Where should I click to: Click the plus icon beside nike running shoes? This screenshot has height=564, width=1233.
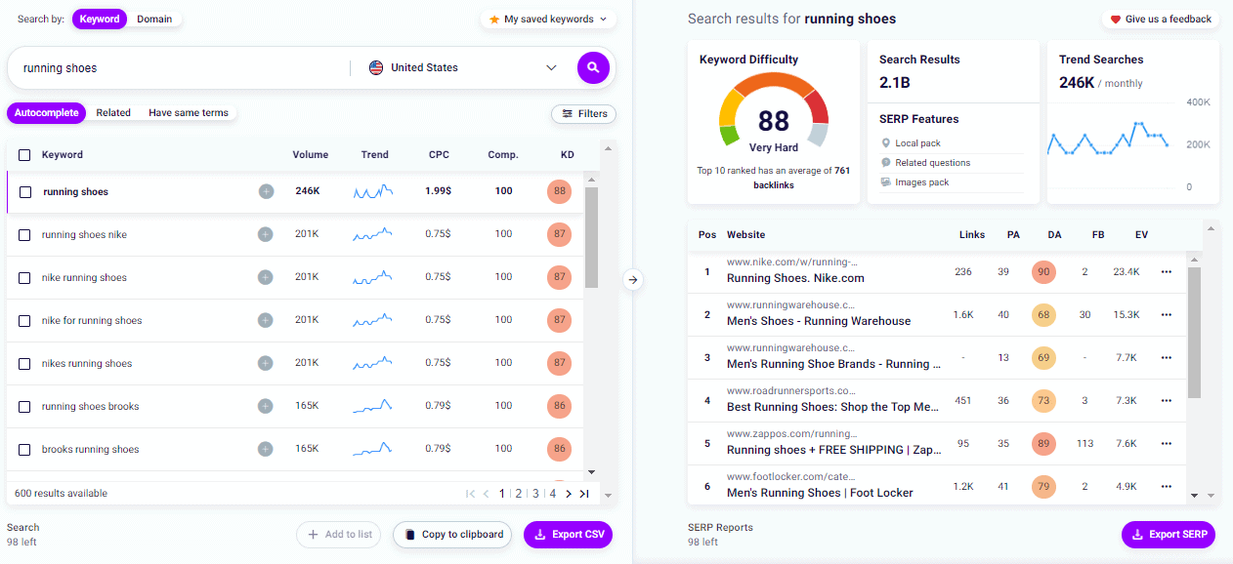coord(265,277)
